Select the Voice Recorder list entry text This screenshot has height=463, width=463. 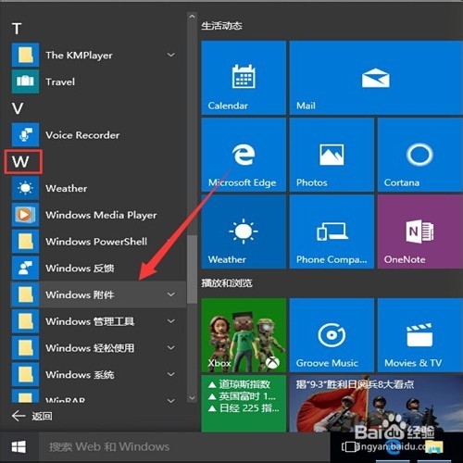[x=82, y=135]
